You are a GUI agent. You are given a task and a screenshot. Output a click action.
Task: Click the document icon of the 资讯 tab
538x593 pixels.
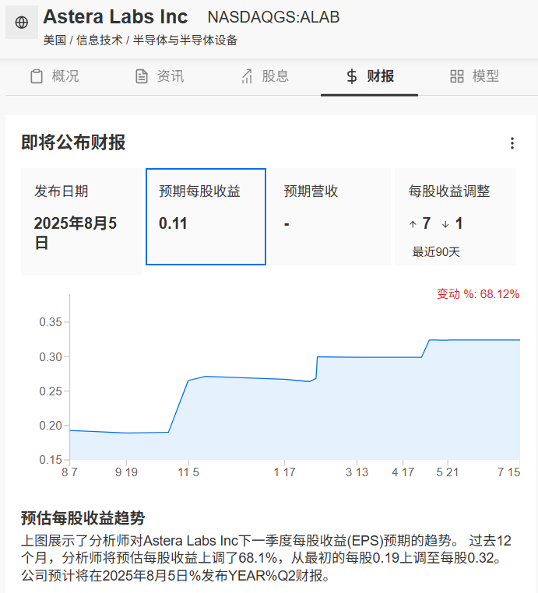[142, 76]
